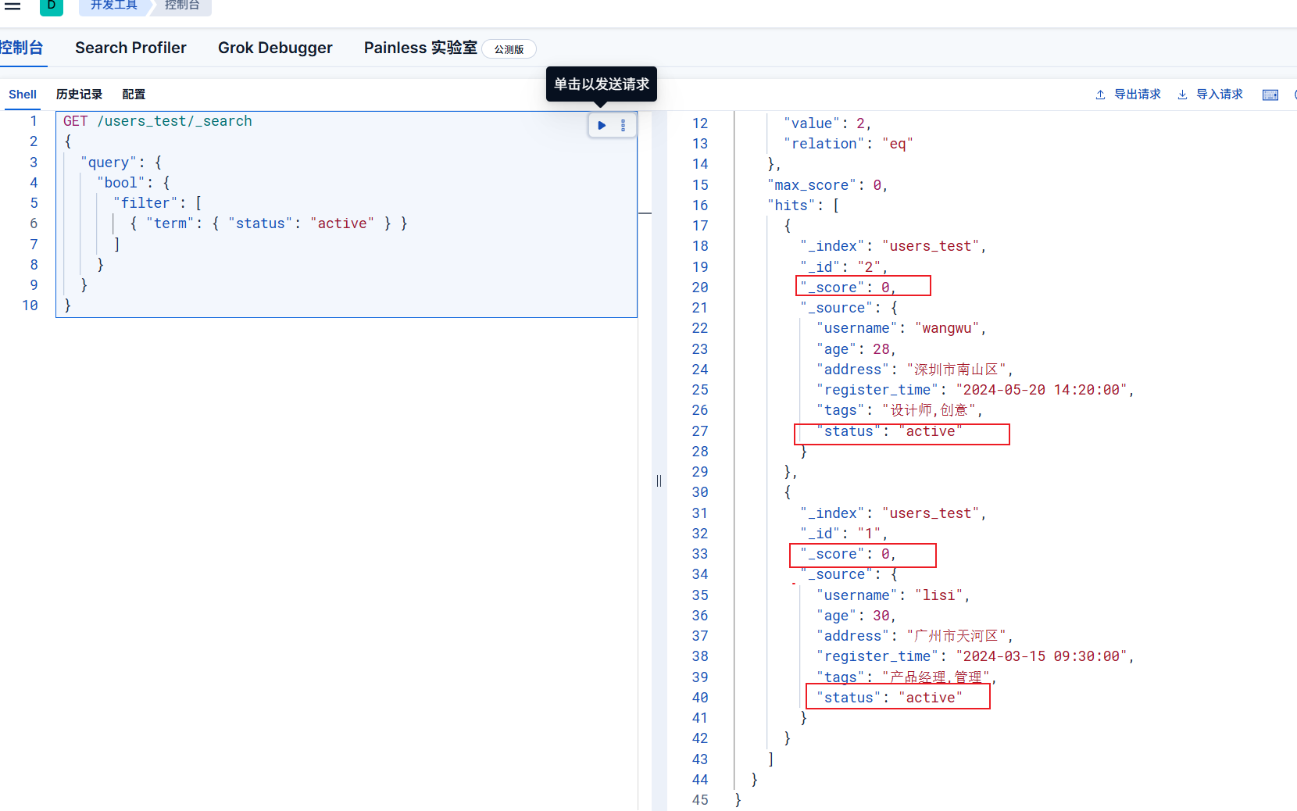The image size is (1297, 811).
Task: Click the 公测版 beta badge
Action: pyautogui.click(x=509, y=49)
